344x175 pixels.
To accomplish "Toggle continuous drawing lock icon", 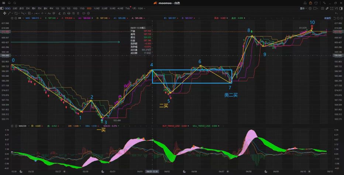I will 69,13.
